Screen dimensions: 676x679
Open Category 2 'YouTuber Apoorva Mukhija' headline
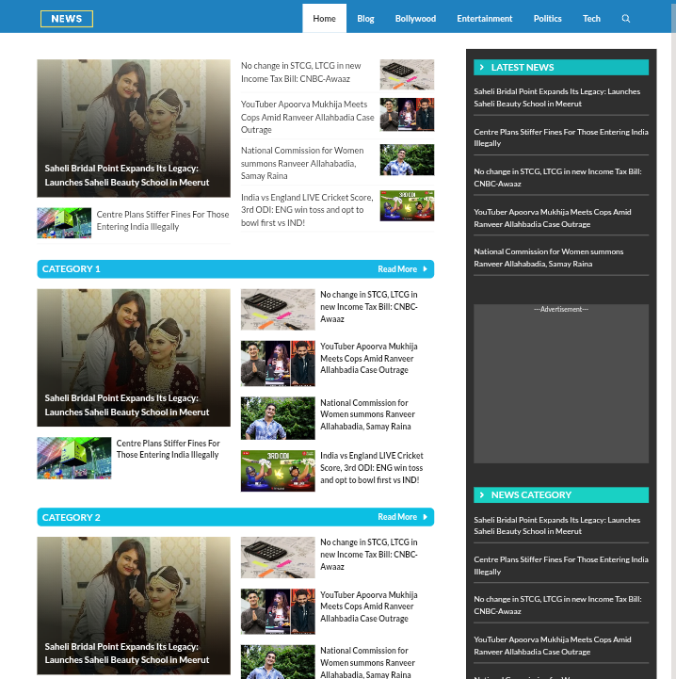coord(369,606)
